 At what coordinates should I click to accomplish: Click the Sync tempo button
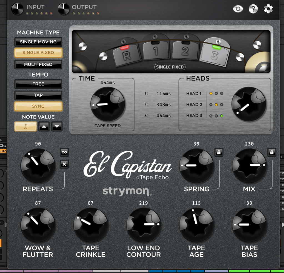pyautogui.click(x=38, y=106)
